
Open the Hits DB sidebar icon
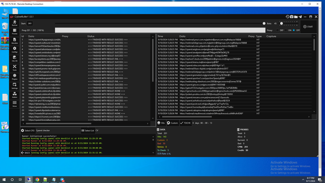[x=14, y=59]
